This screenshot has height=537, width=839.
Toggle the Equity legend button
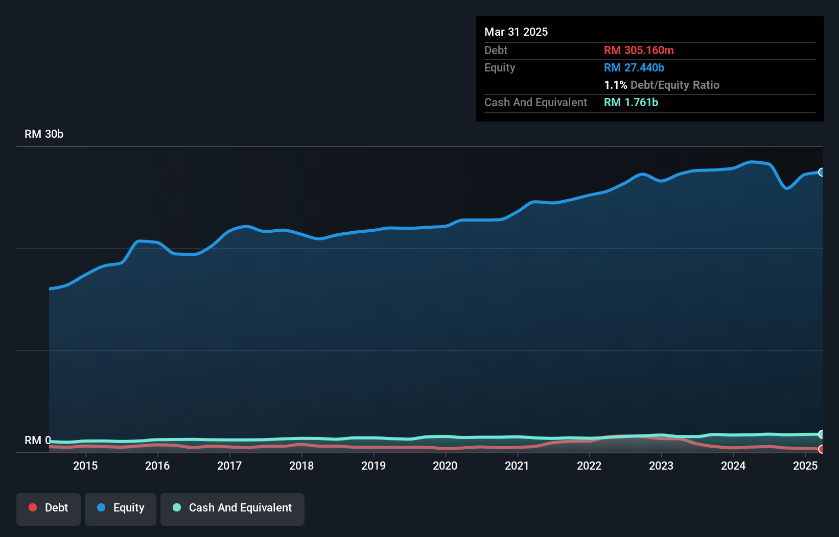pyautogui.click(x=121, y=509)
